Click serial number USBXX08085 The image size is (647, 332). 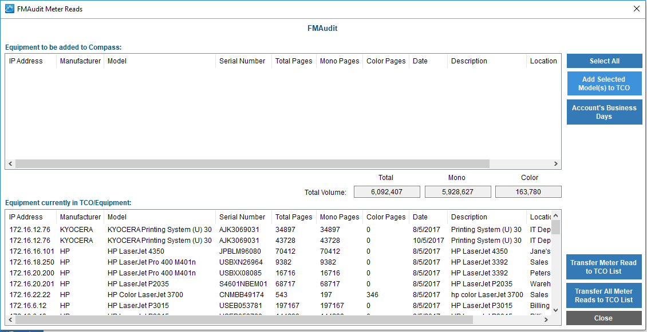pyautogui.click(x=240, y=273)
